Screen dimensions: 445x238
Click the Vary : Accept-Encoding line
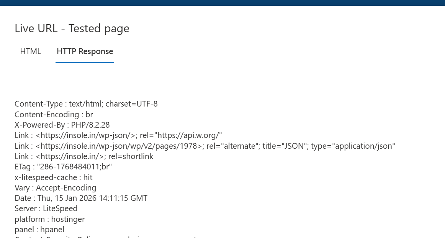tap(56, 188)
